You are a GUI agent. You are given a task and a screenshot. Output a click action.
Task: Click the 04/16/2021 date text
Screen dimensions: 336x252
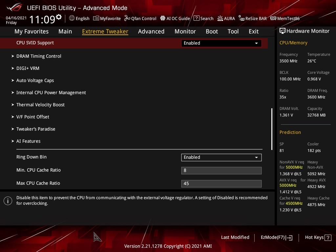click(16, 18)
